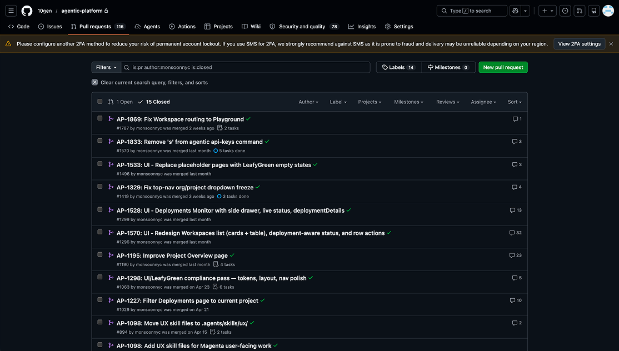This screenshot has width=619, height=351.
Task: Open the create new plus dropdown
Action: point(547,11)
